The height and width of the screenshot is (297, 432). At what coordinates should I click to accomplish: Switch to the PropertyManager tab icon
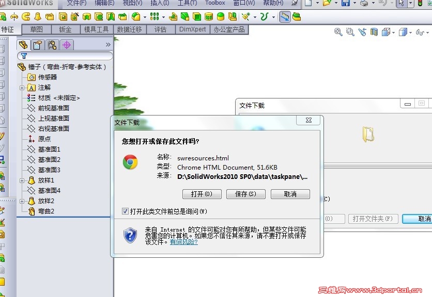(x=38, y=45)
